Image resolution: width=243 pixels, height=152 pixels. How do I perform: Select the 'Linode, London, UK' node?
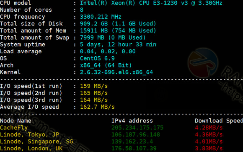[31, 148]
